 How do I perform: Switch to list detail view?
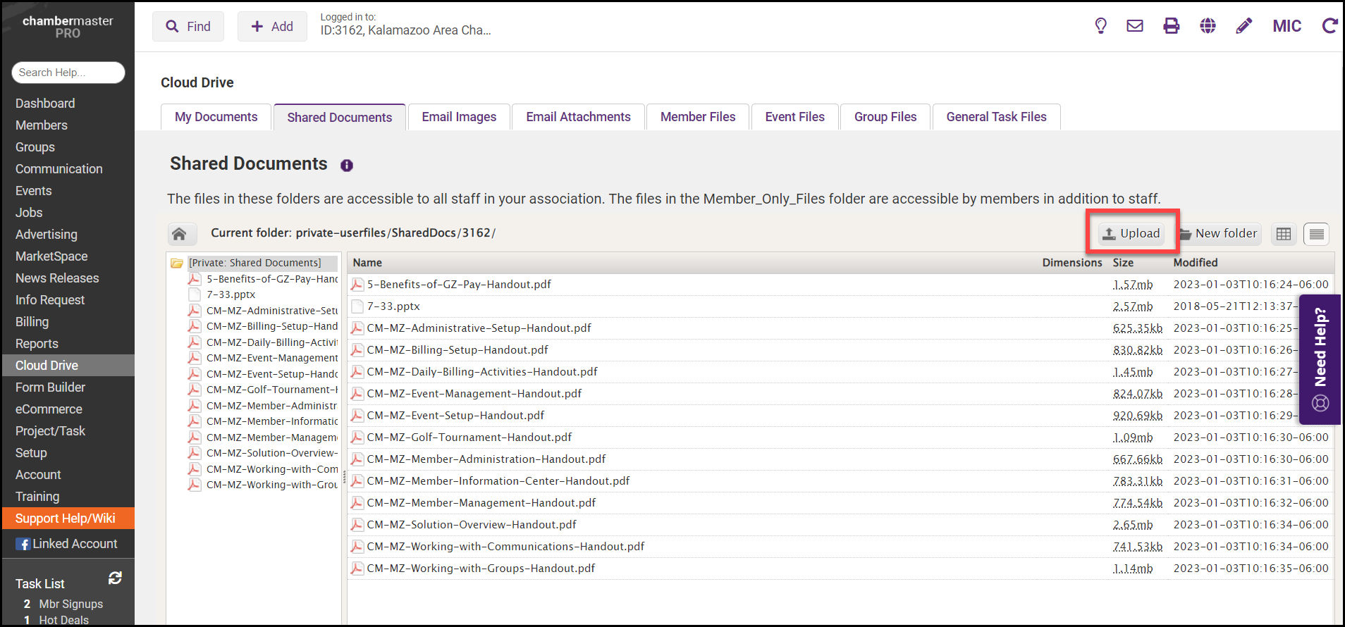[1316, 234]
